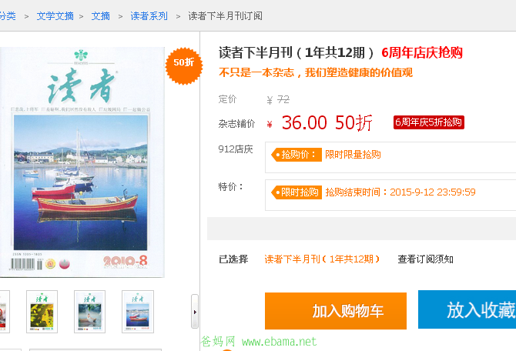
Task: Select the red boat cover thumbnail
Action: point(138,312)
